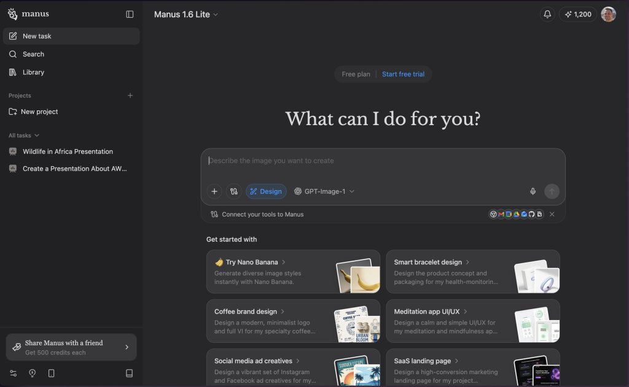Viewport: 629px width, 387px height.
Task: Open the connectors icon next to Design
Action: 234,191
